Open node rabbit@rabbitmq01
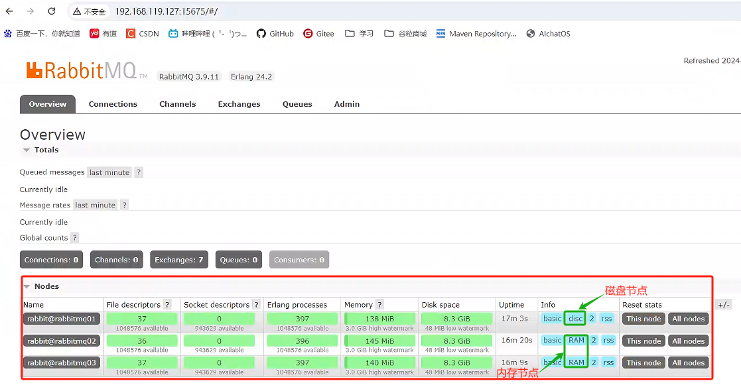 pyautogui.click(x=62, y=319)
